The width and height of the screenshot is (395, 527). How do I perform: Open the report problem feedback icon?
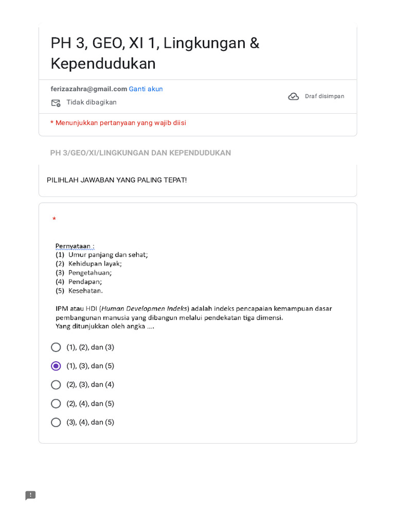pos(30,495)
